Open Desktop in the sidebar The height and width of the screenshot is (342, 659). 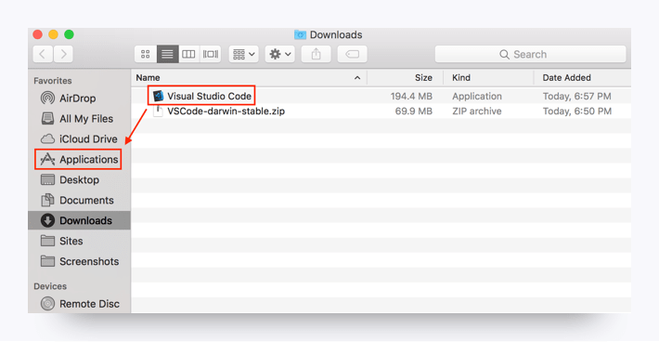(79, 179)
